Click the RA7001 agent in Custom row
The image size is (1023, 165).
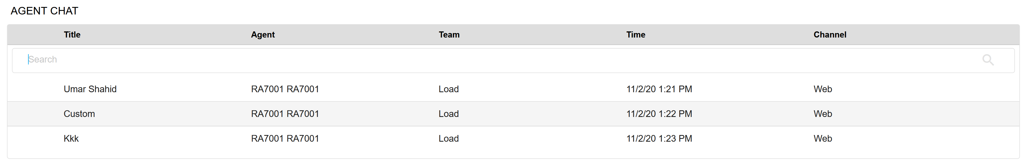(285, 114)
